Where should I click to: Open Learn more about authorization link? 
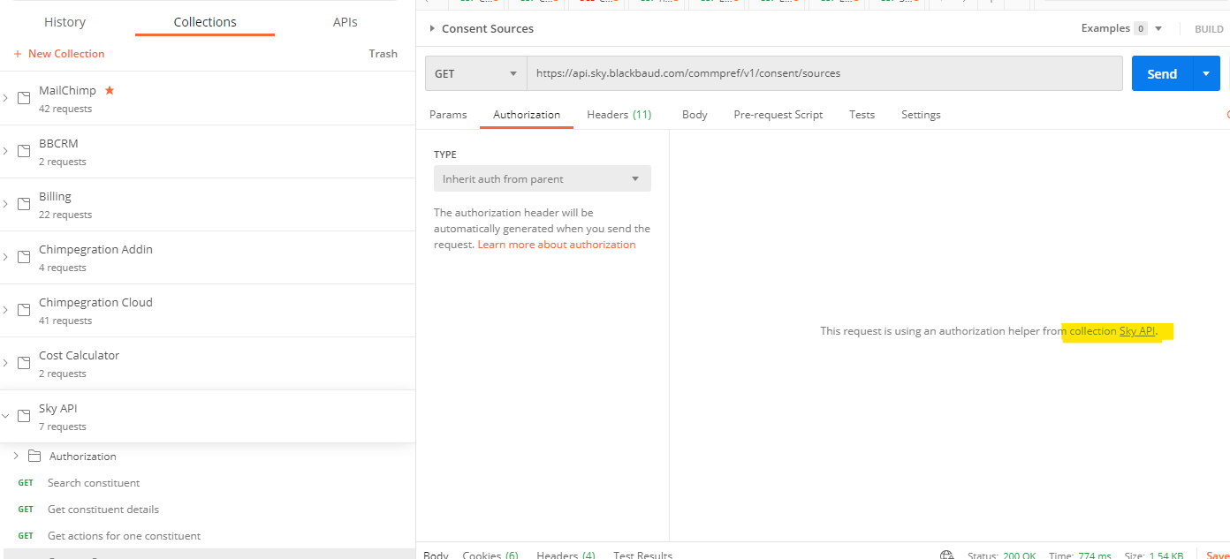pos(557,245)
